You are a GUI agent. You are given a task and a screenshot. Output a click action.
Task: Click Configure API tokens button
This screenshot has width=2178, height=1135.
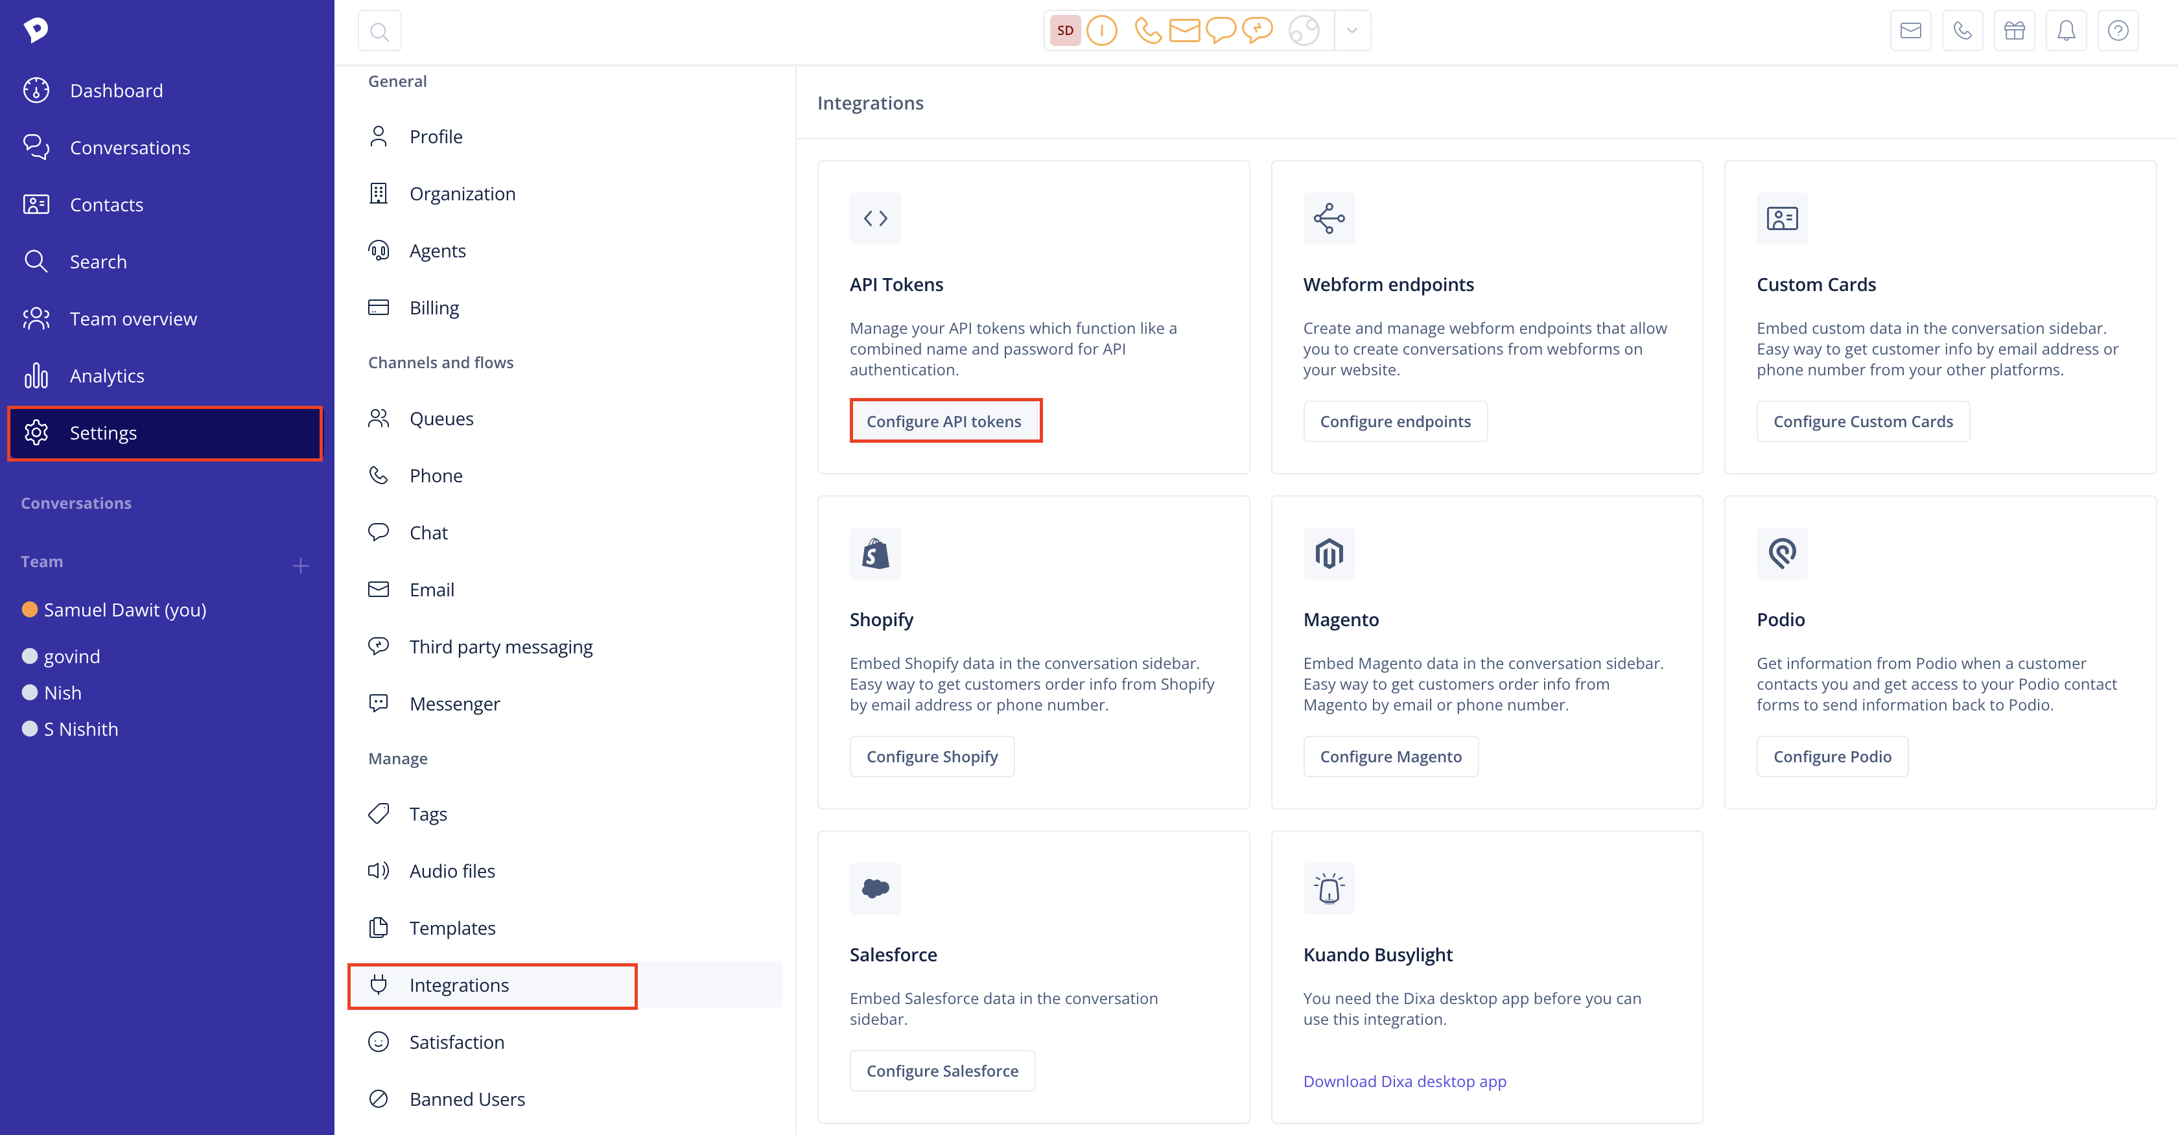click(944, 421)
